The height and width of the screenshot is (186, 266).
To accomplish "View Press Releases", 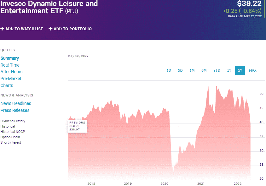I will click(x=15, y=110).
